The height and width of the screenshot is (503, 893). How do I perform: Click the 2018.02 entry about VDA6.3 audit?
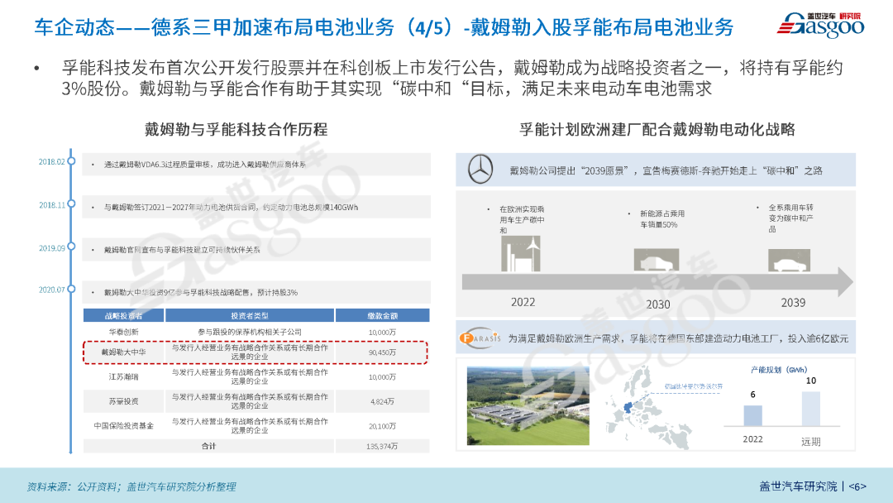(x=256, y=164)
